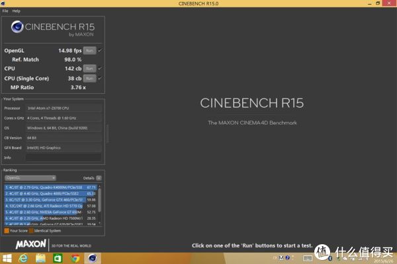The height and width of the screenshot is (264, 397).
Task: Click the GFX Board Intel HD Graphics field
Action: tap(64, 148)
